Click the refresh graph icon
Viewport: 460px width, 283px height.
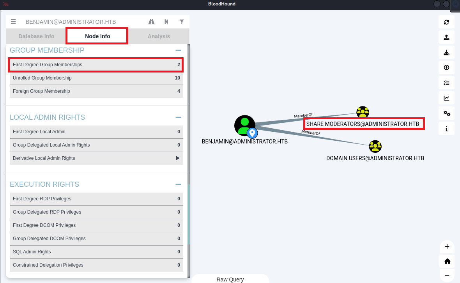(x=446, y=22)
